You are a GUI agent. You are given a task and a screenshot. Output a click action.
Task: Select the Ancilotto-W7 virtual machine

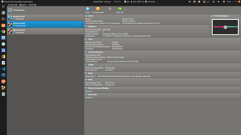tap(45, 18)
